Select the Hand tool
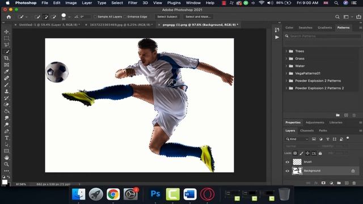363x204 pixels. [x=6, y=158]
